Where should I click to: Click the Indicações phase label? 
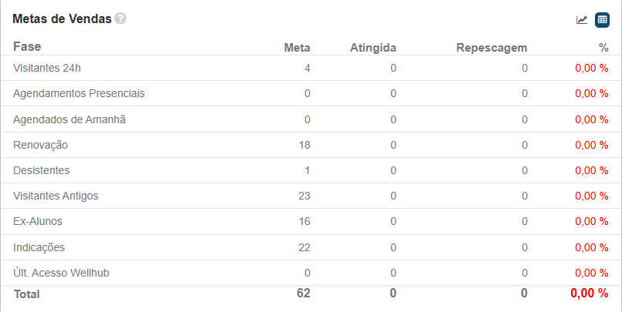tap(39, 247)
